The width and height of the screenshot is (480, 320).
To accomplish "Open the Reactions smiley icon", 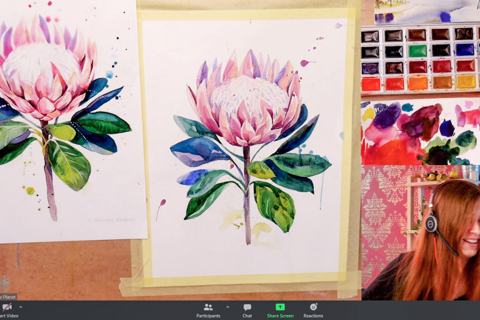I will [x=313, y=307].
